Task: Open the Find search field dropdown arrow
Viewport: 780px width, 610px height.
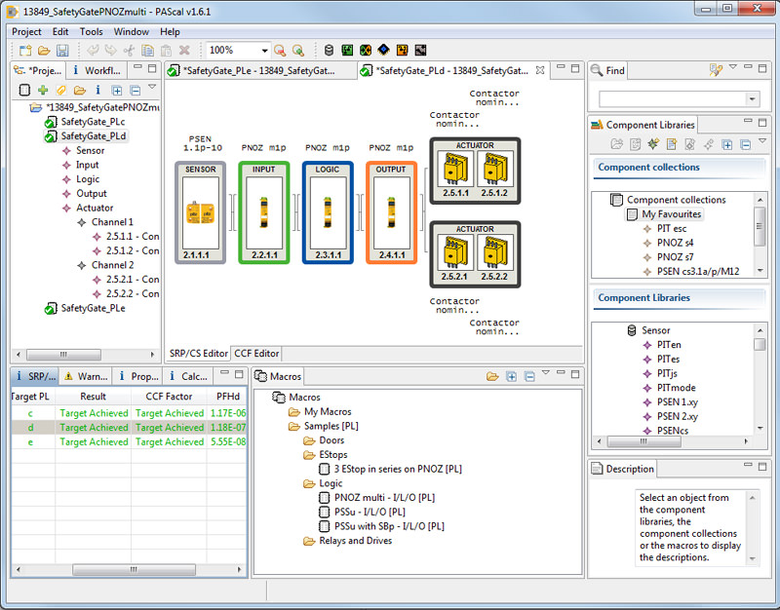Action: point(752,99)
